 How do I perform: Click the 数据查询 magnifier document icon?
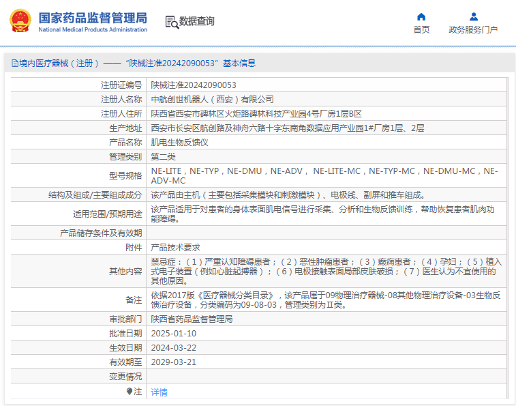click(x=171, y=22)
